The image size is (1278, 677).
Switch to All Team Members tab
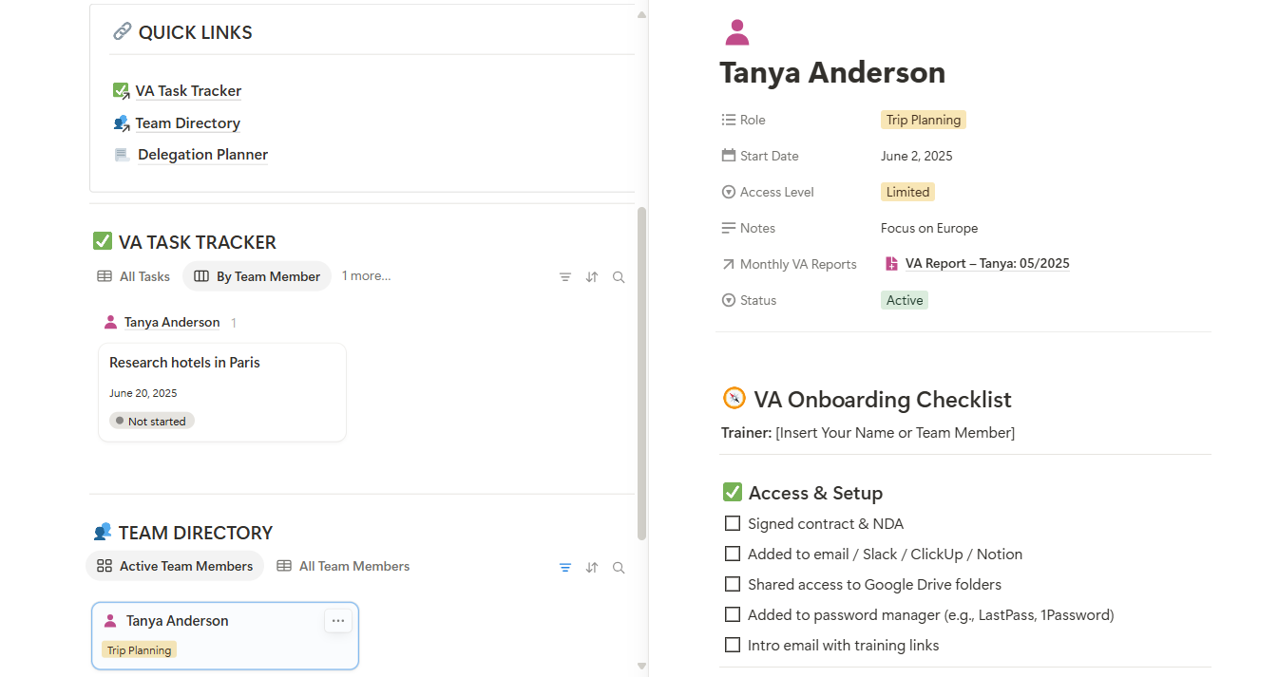coord(343,566)
